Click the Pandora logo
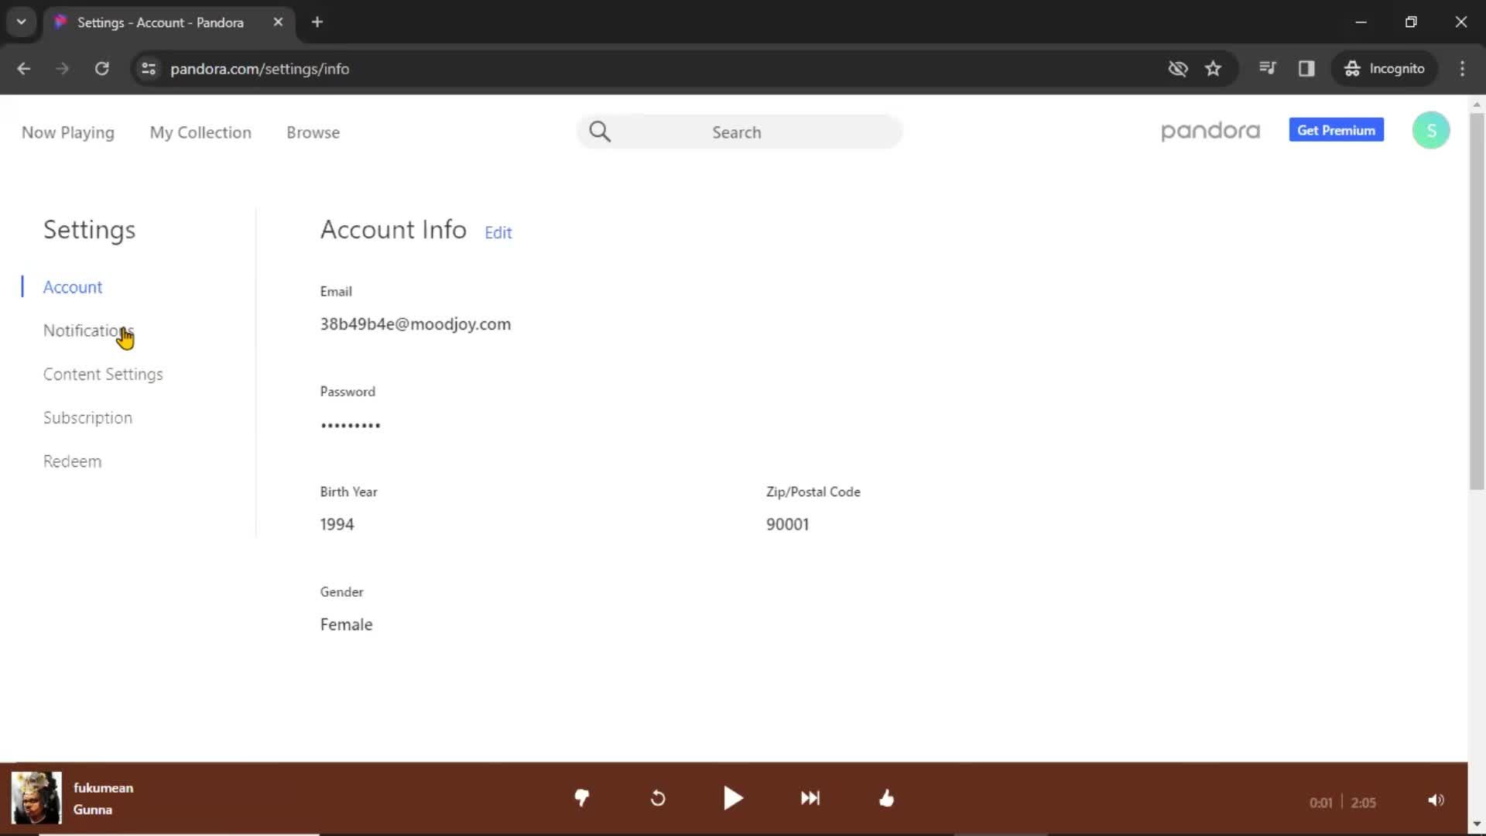Image resolution: width=1486 pixels, height=836 pixels. pos(1210,131)
